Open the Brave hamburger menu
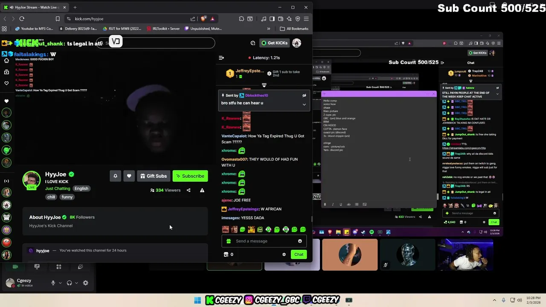Image resolution: width=546 pixels, height=307 pixels. tap(306, 19)
